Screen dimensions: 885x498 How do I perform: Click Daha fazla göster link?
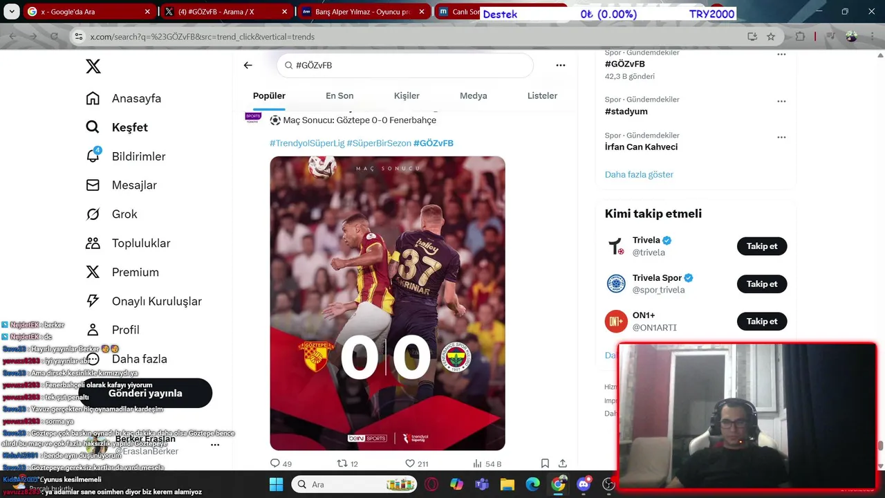tap(639, 174)
